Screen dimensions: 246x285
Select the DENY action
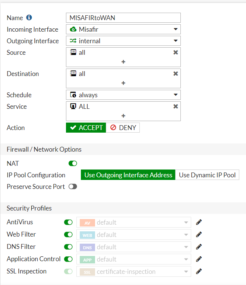123,127
